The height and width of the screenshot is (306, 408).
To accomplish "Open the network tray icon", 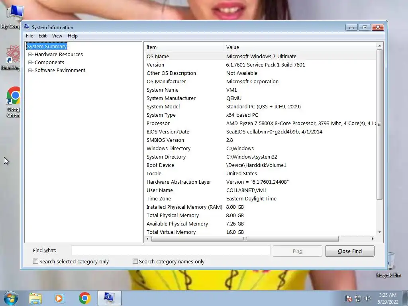I will point(358,298).
